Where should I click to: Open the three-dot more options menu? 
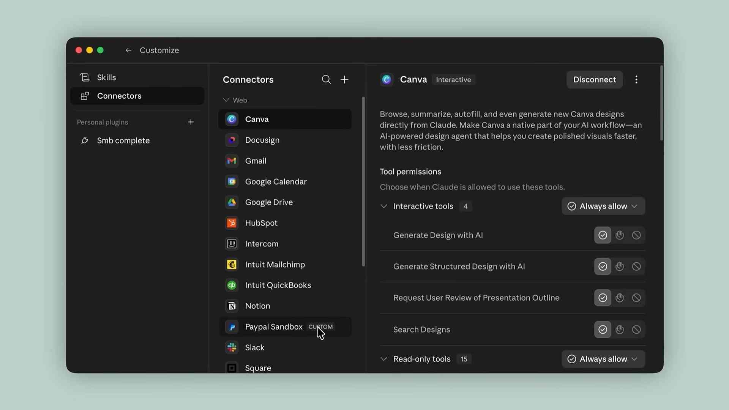(636, 80)
